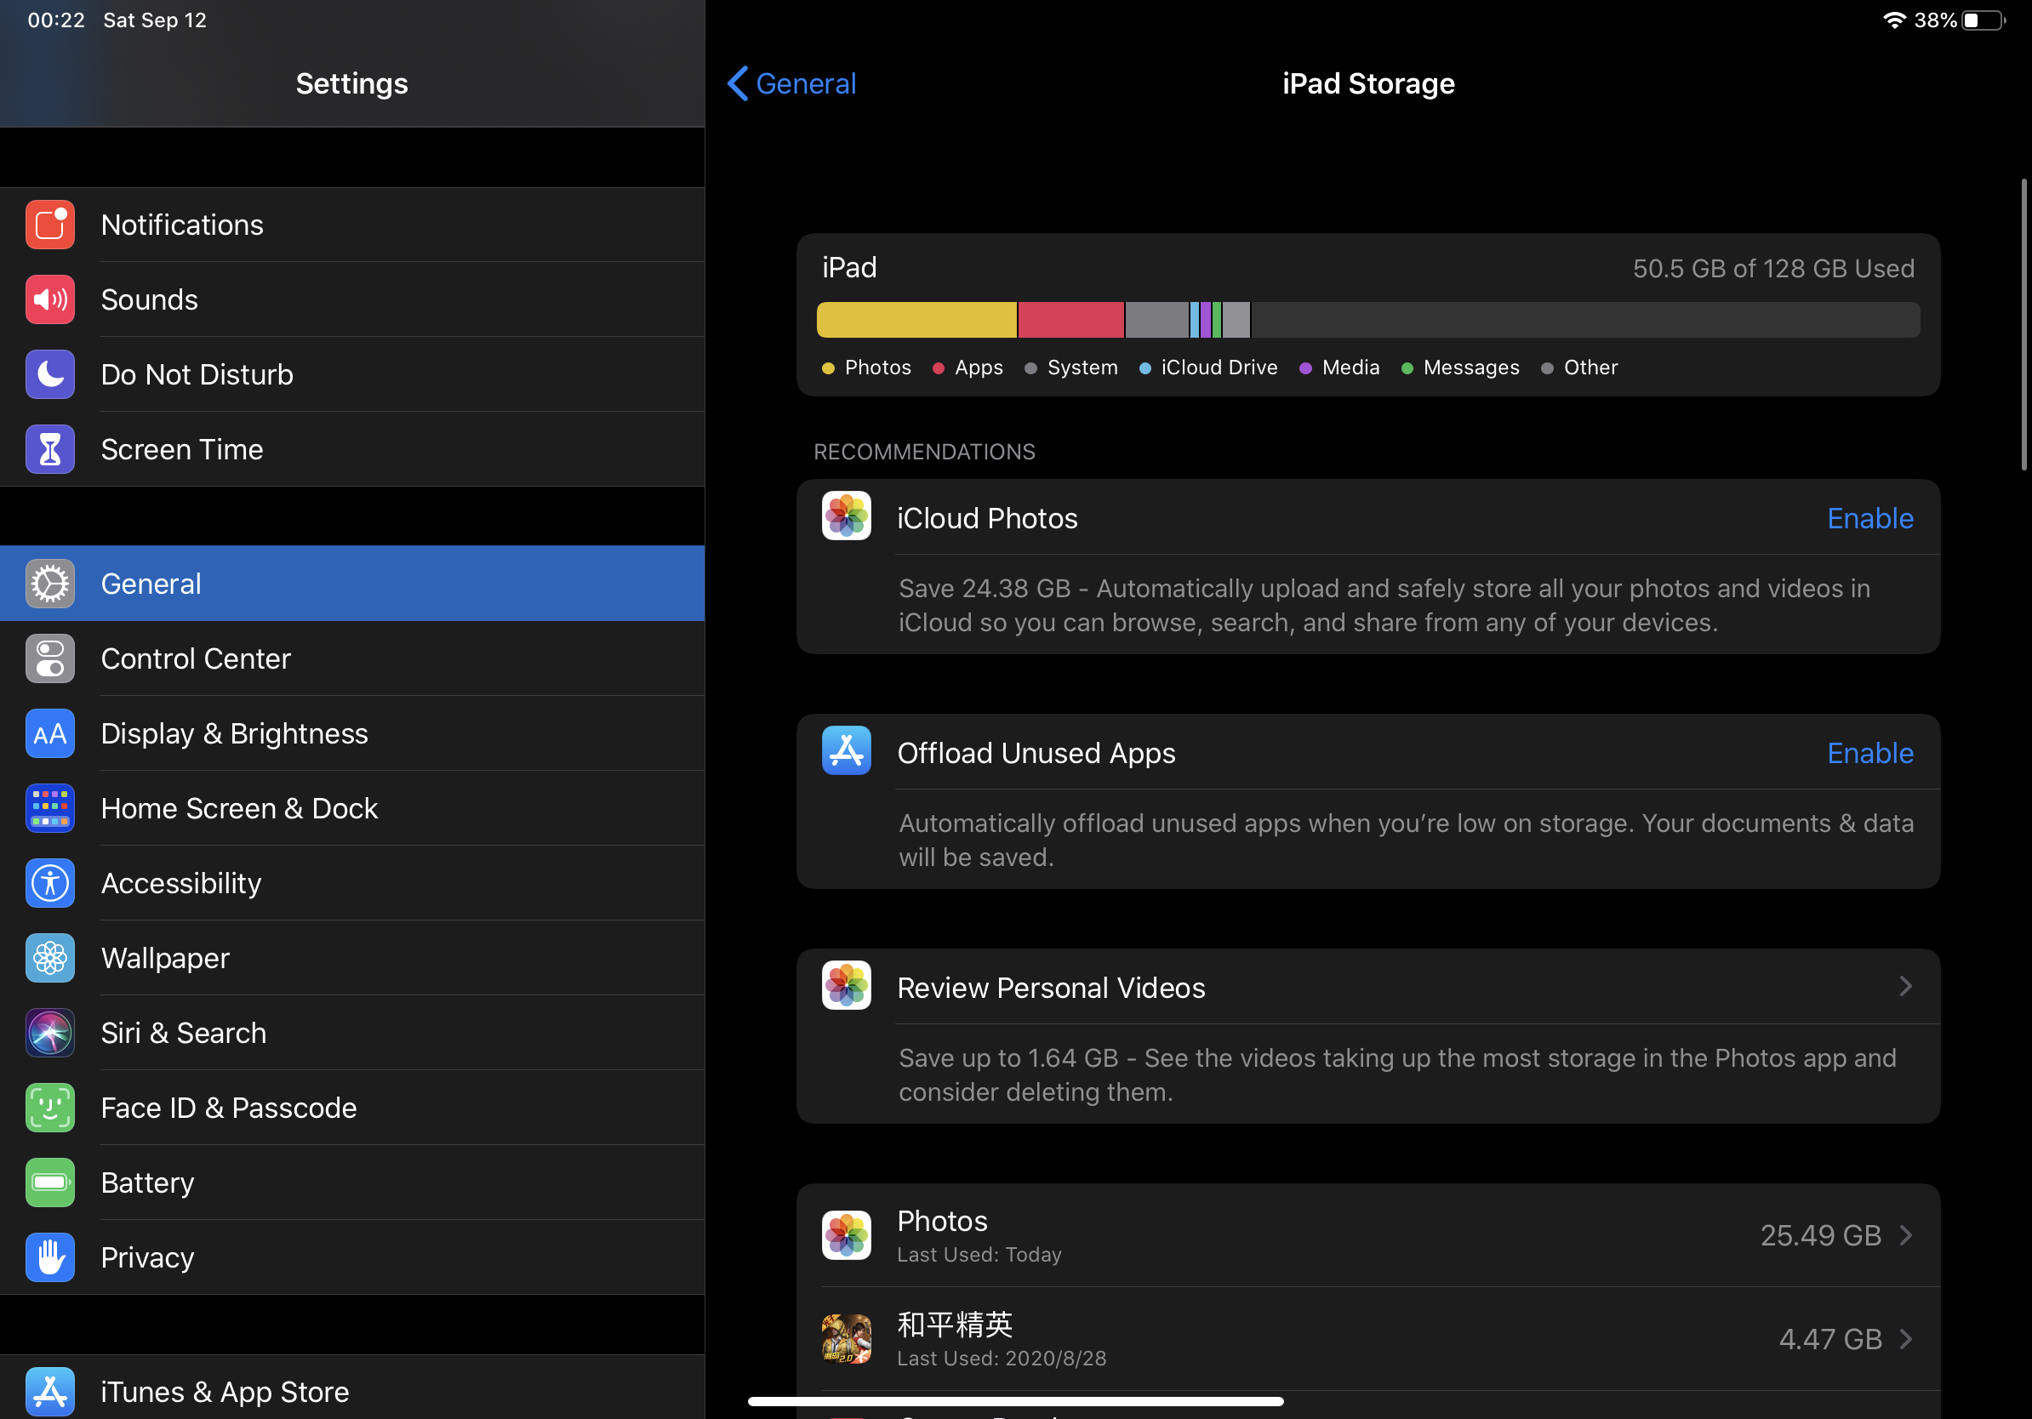The width and height of the screenshot is (2032, 1419).
Task: Select Battery in settings sidebar
Action: pyautogui.click(x=148, y=1182)
